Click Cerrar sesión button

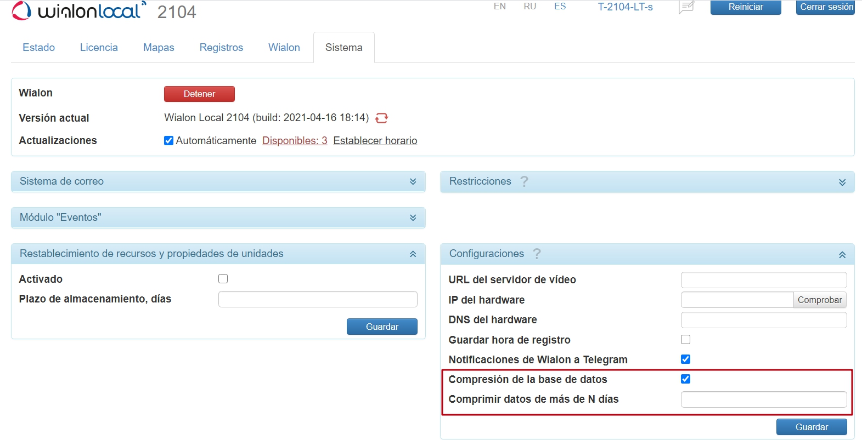click(826, 7)
